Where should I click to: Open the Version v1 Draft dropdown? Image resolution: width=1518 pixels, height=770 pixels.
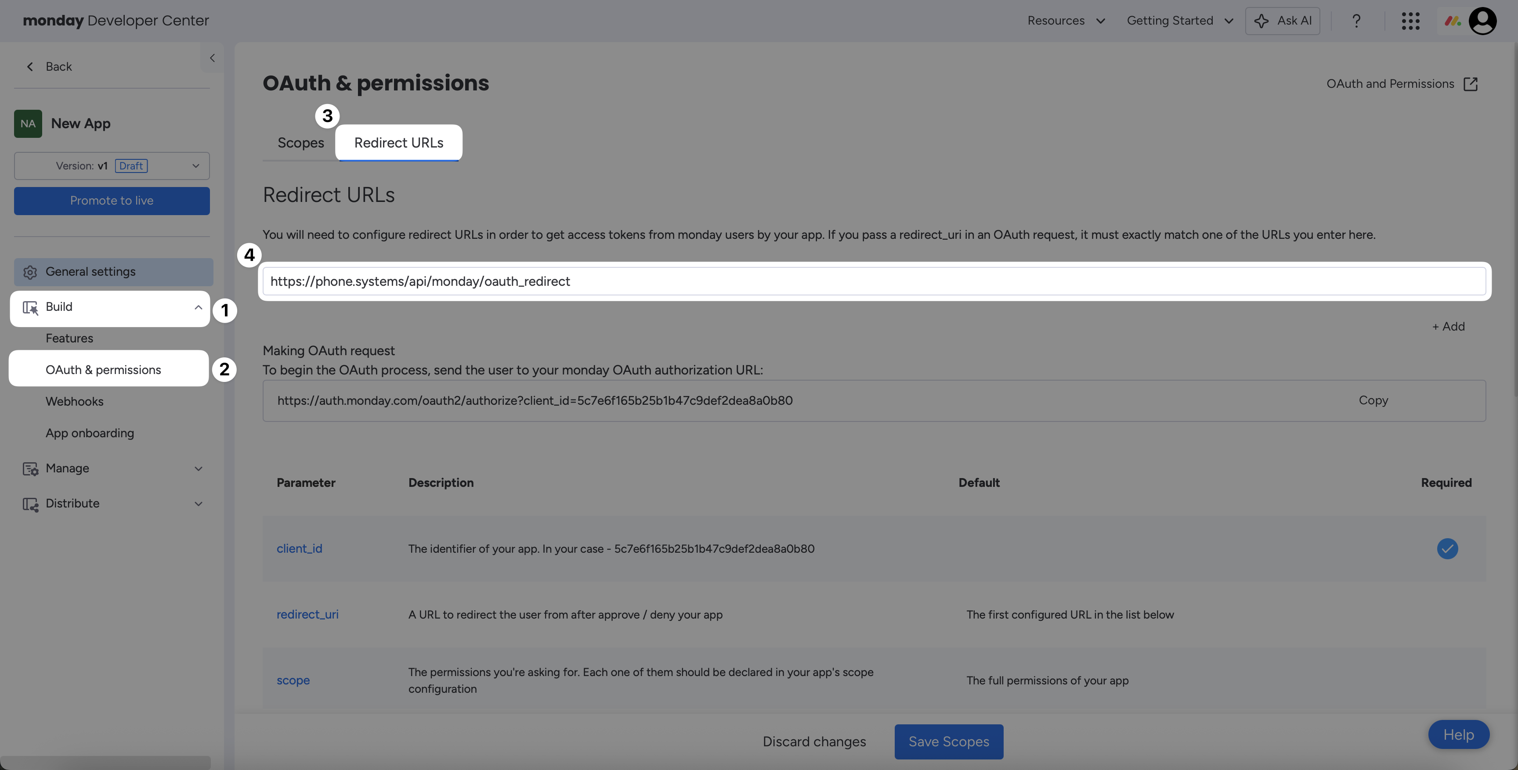point(112,166)
